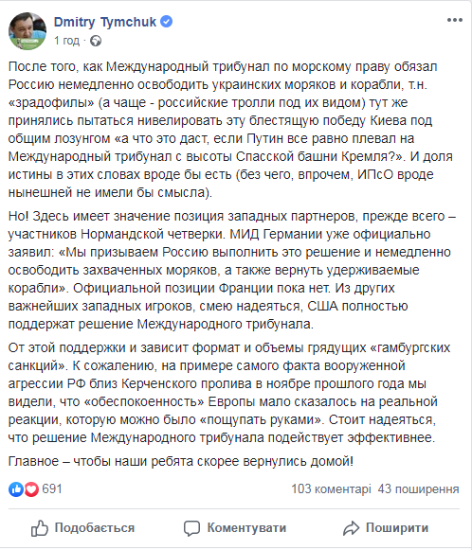Screen dimensions: 472x550
Task: Open the 691 reactions count list
Action: pos(52,488)
